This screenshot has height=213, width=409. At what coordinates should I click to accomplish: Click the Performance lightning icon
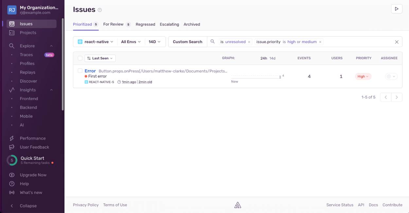12,138
